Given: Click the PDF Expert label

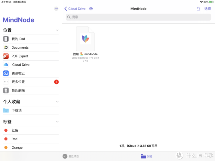Looking at the screenshot, I should click(20, 56).
